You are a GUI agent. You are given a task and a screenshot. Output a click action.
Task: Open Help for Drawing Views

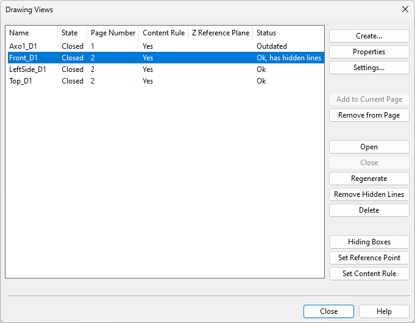coord(384,311)
